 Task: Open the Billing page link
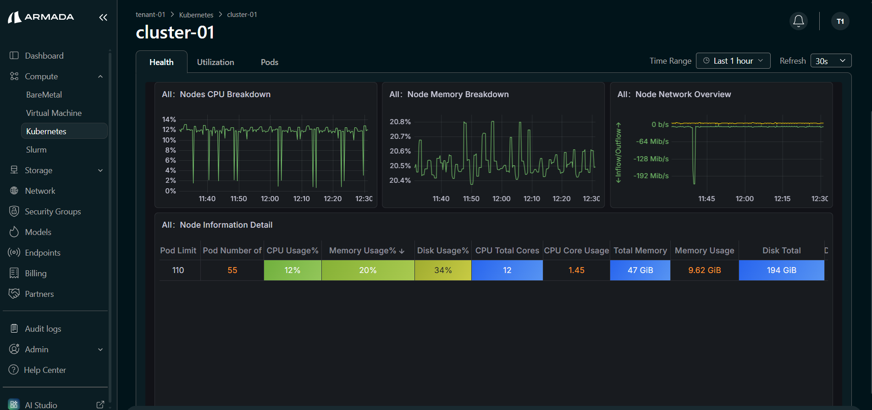(x=36, y=273)
